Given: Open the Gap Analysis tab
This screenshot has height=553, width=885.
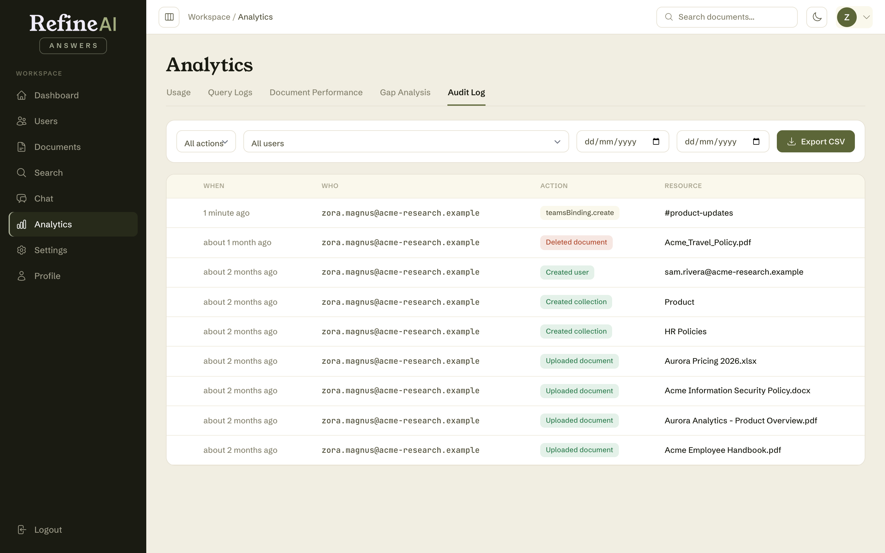Looking at the screenshot, I should [x=405, y=92].
